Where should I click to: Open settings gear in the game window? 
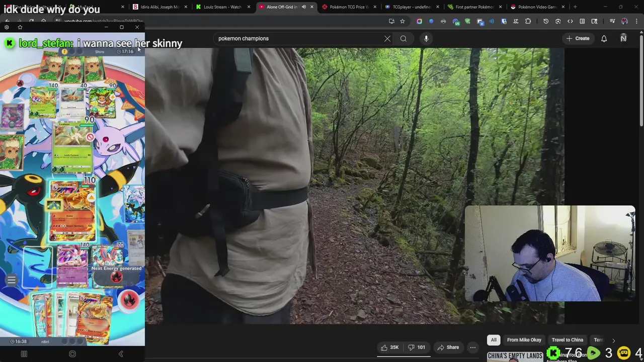[7, 27]
